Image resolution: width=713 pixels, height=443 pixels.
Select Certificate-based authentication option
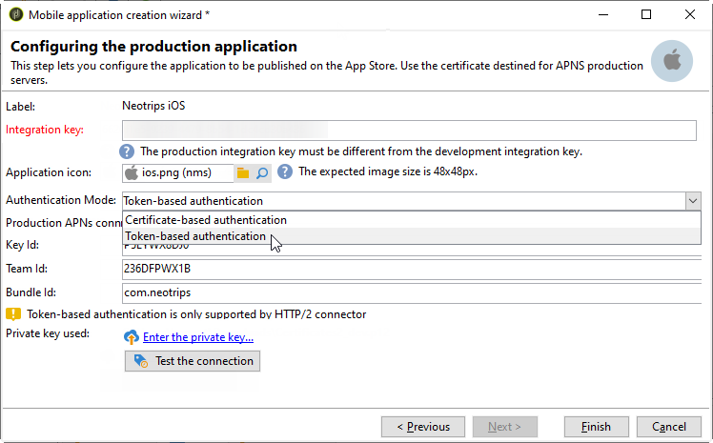coord(206,220)
